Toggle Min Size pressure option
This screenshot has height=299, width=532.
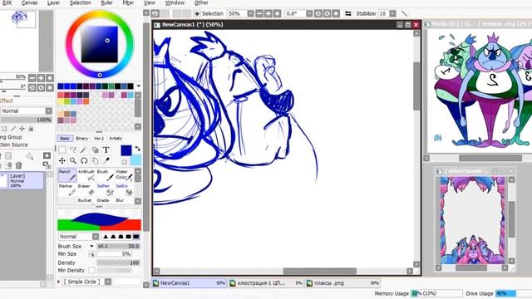pos(91,254)
